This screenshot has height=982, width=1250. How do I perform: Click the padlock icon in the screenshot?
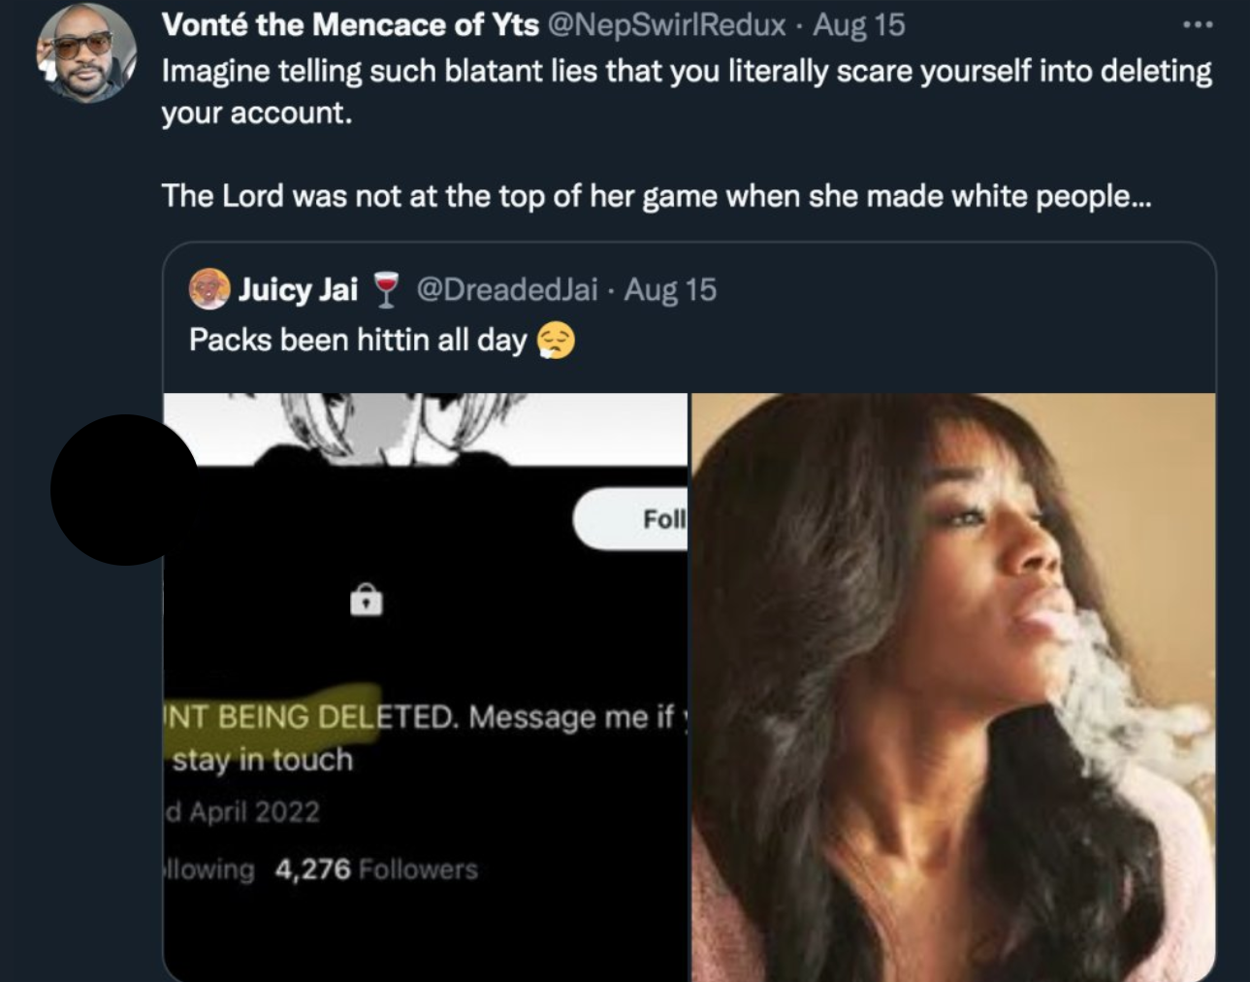[366, 600]
